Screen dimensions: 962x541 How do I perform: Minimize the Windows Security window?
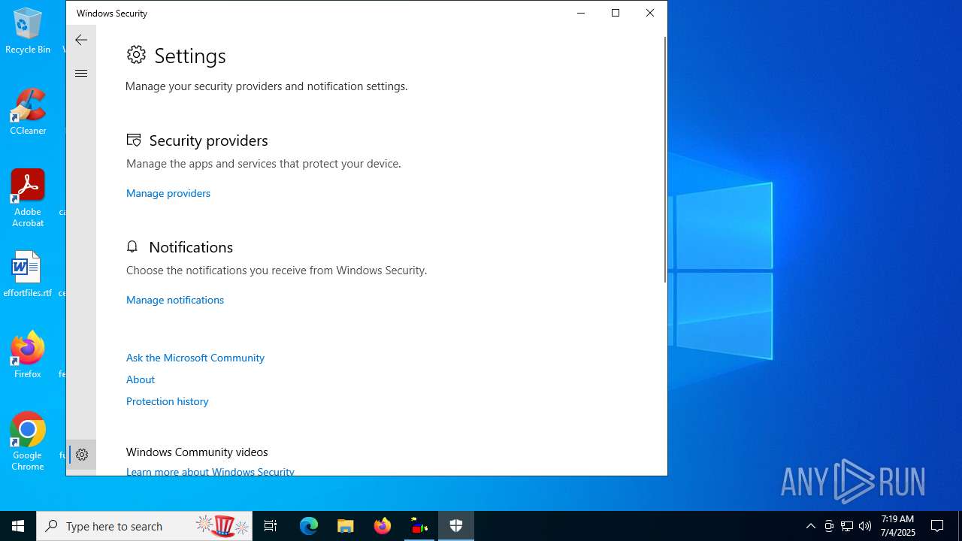click(x=581, y=13)
